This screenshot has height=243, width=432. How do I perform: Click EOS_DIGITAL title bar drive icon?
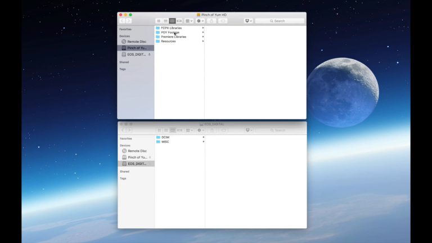[x=201, y=124]
